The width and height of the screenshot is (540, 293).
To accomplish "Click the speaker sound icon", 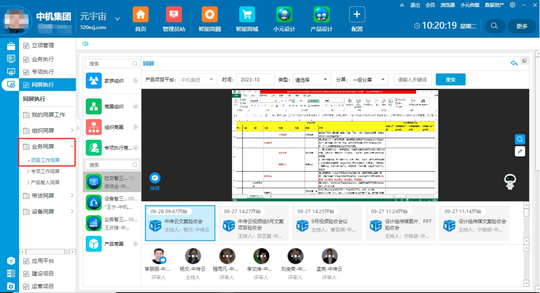I will click(x=85, y=43).
